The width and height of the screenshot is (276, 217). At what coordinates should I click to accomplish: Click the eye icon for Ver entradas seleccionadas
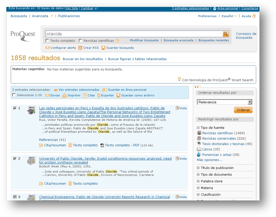click(56, 90)
